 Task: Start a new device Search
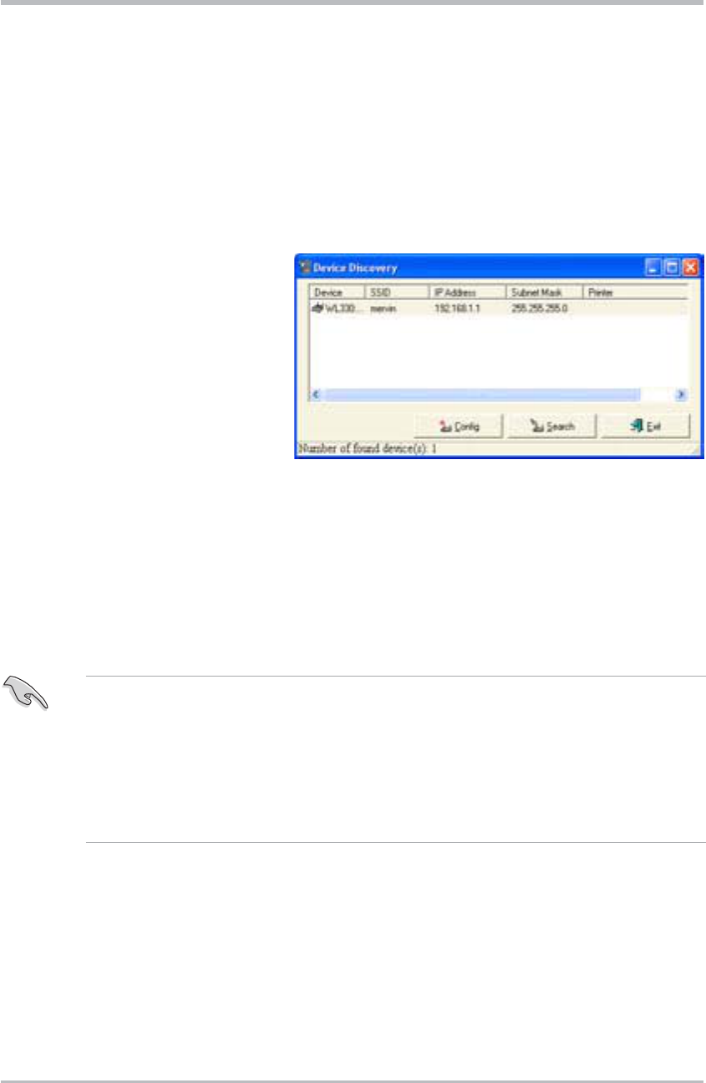552,426
